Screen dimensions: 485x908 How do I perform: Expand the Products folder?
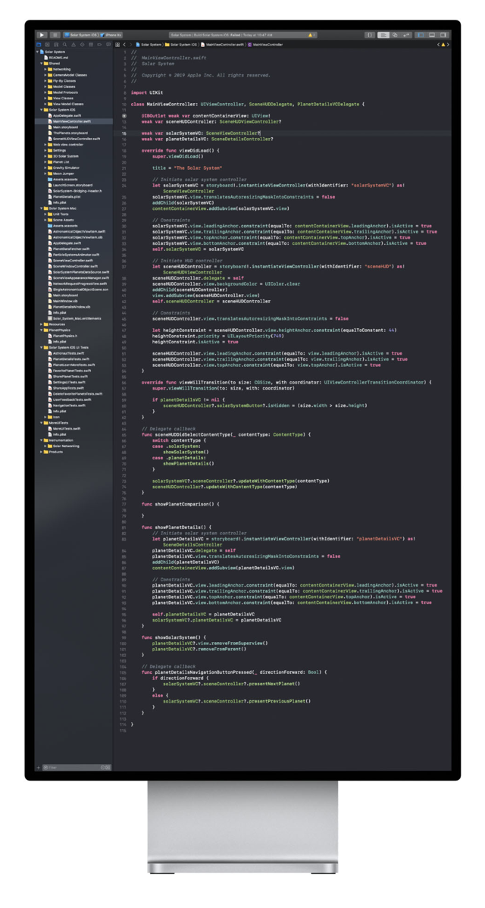coord(41,452)
